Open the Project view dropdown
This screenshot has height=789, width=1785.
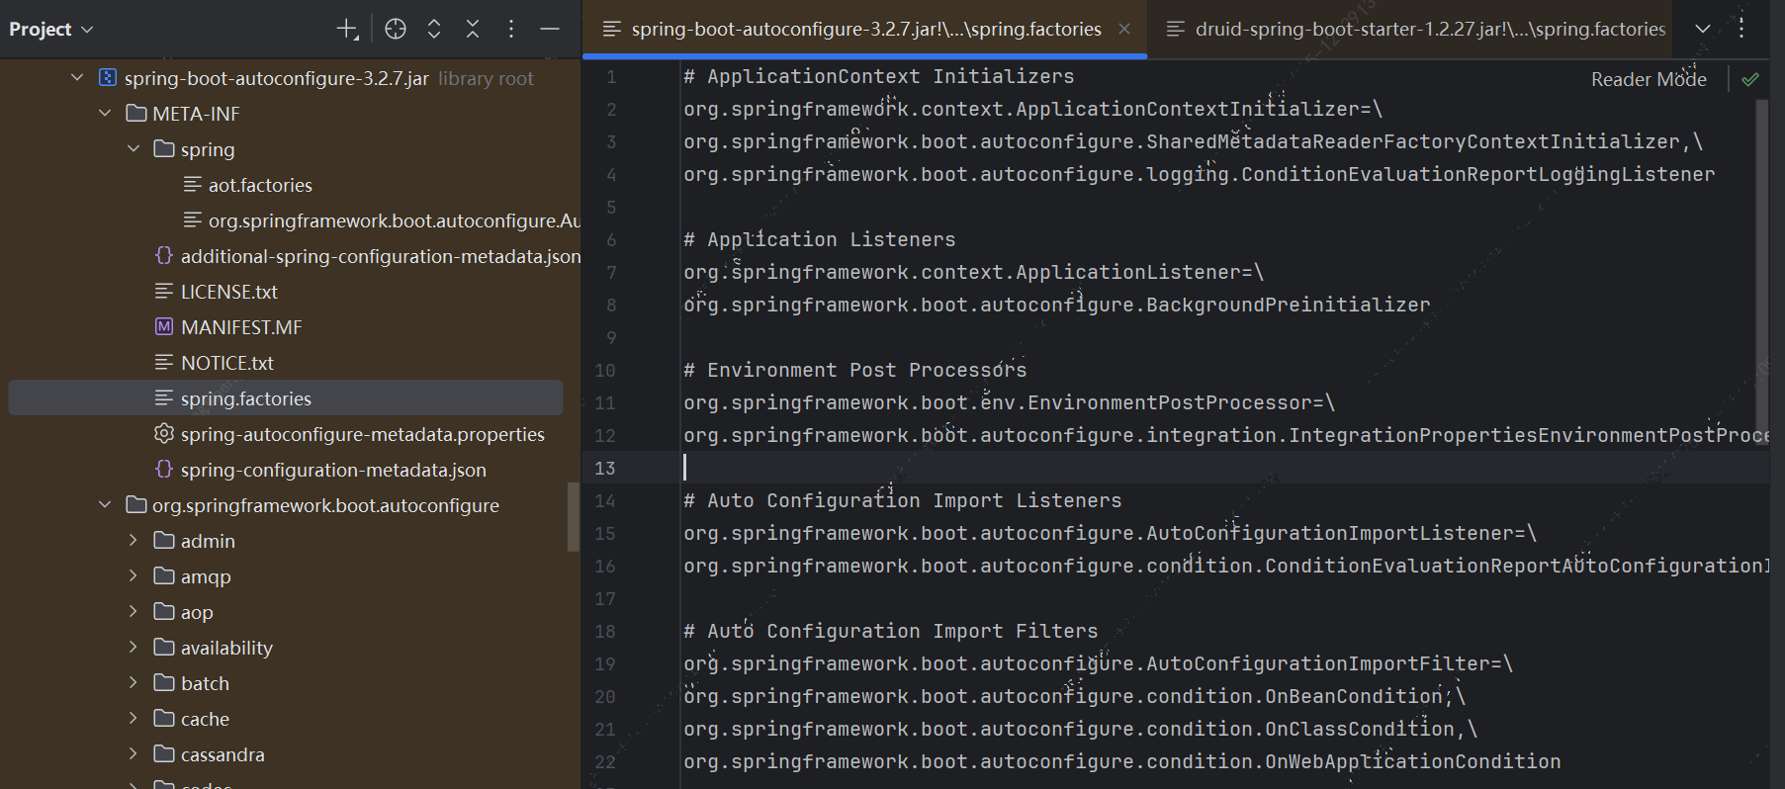click(51, 30)
